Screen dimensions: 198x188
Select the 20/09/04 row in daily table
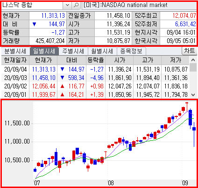coord(95,69)
